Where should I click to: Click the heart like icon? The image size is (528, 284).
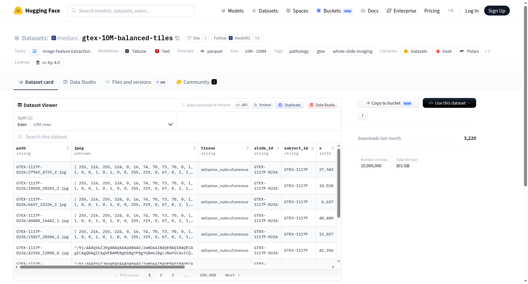(x=189, y=38)
